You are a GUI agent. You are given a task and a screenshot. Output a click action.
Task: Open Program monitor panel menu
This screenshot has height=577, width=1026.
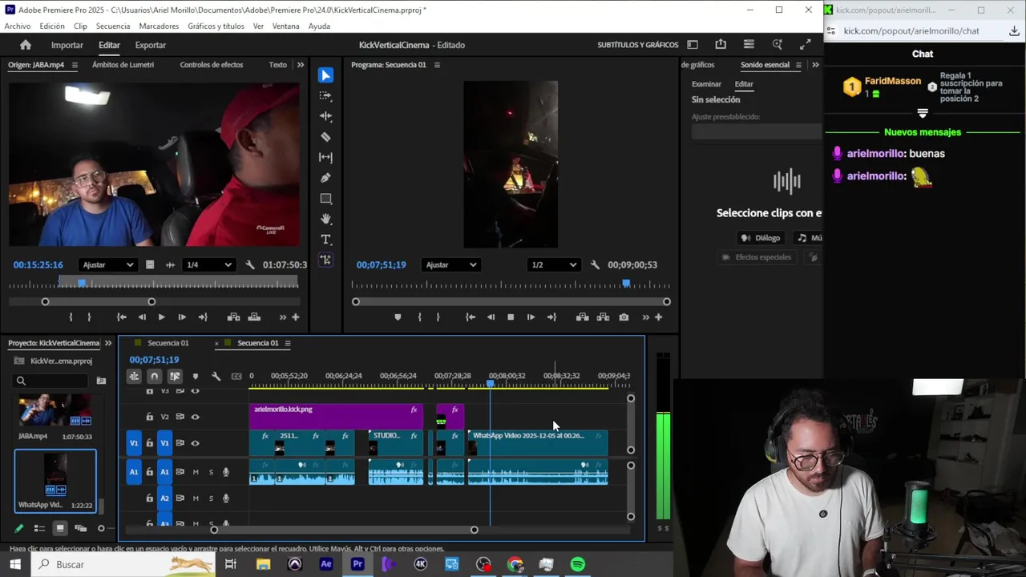pyautogui.click(x=437, y=65)
